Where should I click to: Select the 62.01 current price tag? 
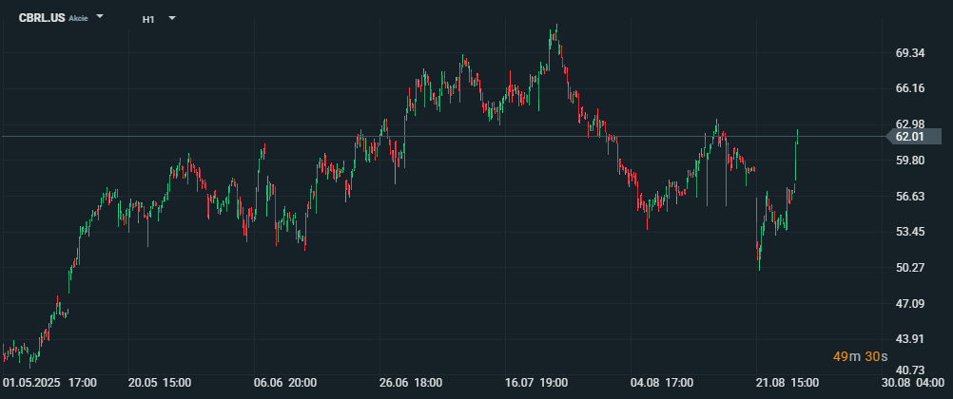910,137
